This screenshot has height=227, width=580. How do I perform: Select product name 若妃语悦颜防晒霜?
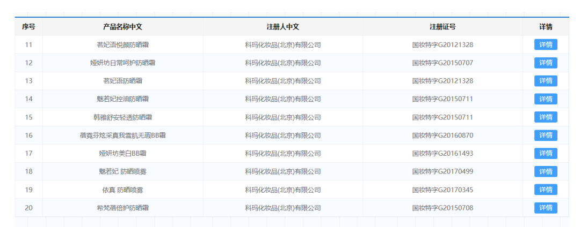point(122,44)
